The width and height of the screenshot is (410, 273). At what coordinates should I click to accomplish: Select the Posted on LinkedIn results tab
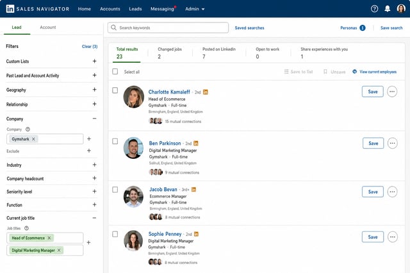coord(219,53)
